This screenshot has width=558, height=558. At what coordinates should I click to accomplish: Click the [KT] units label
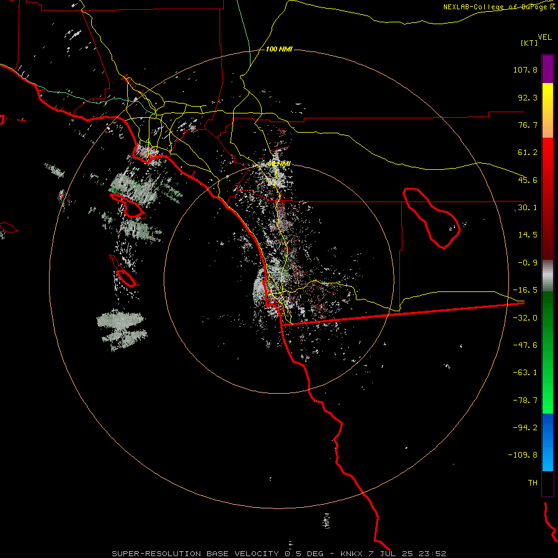529,43
